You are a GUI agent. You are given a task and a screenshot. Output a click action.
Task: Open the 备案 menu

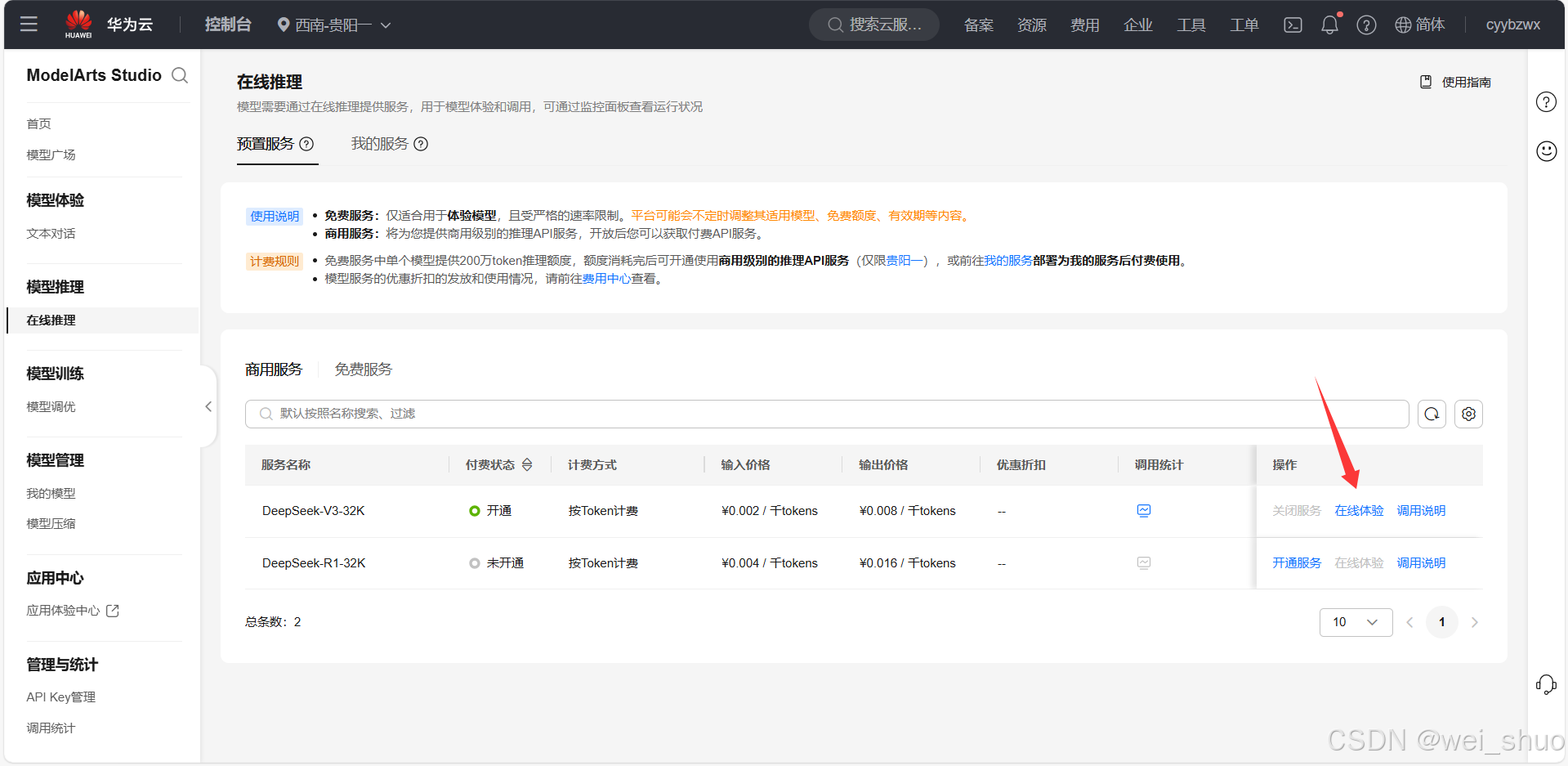point(979,25)
